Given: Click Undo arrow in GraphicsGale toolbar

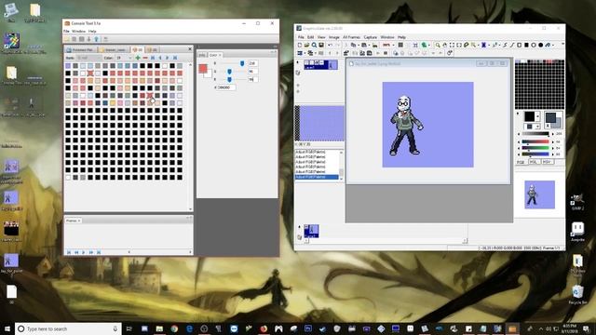Looking at the screenshot, I should (330, 46).
